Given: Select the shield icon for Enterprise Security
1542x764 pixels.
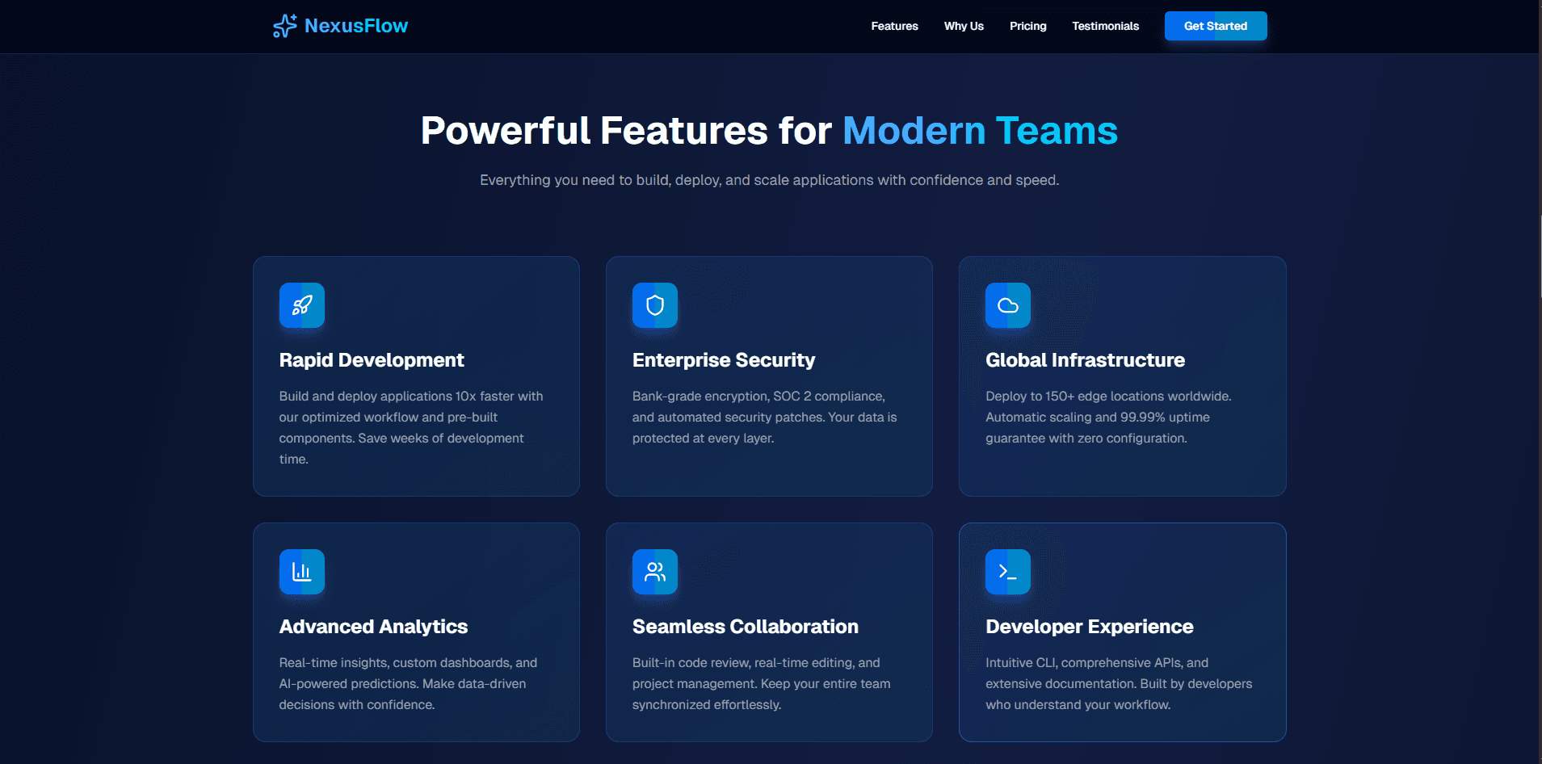Looking at the screenshot, I should (654, 305).
